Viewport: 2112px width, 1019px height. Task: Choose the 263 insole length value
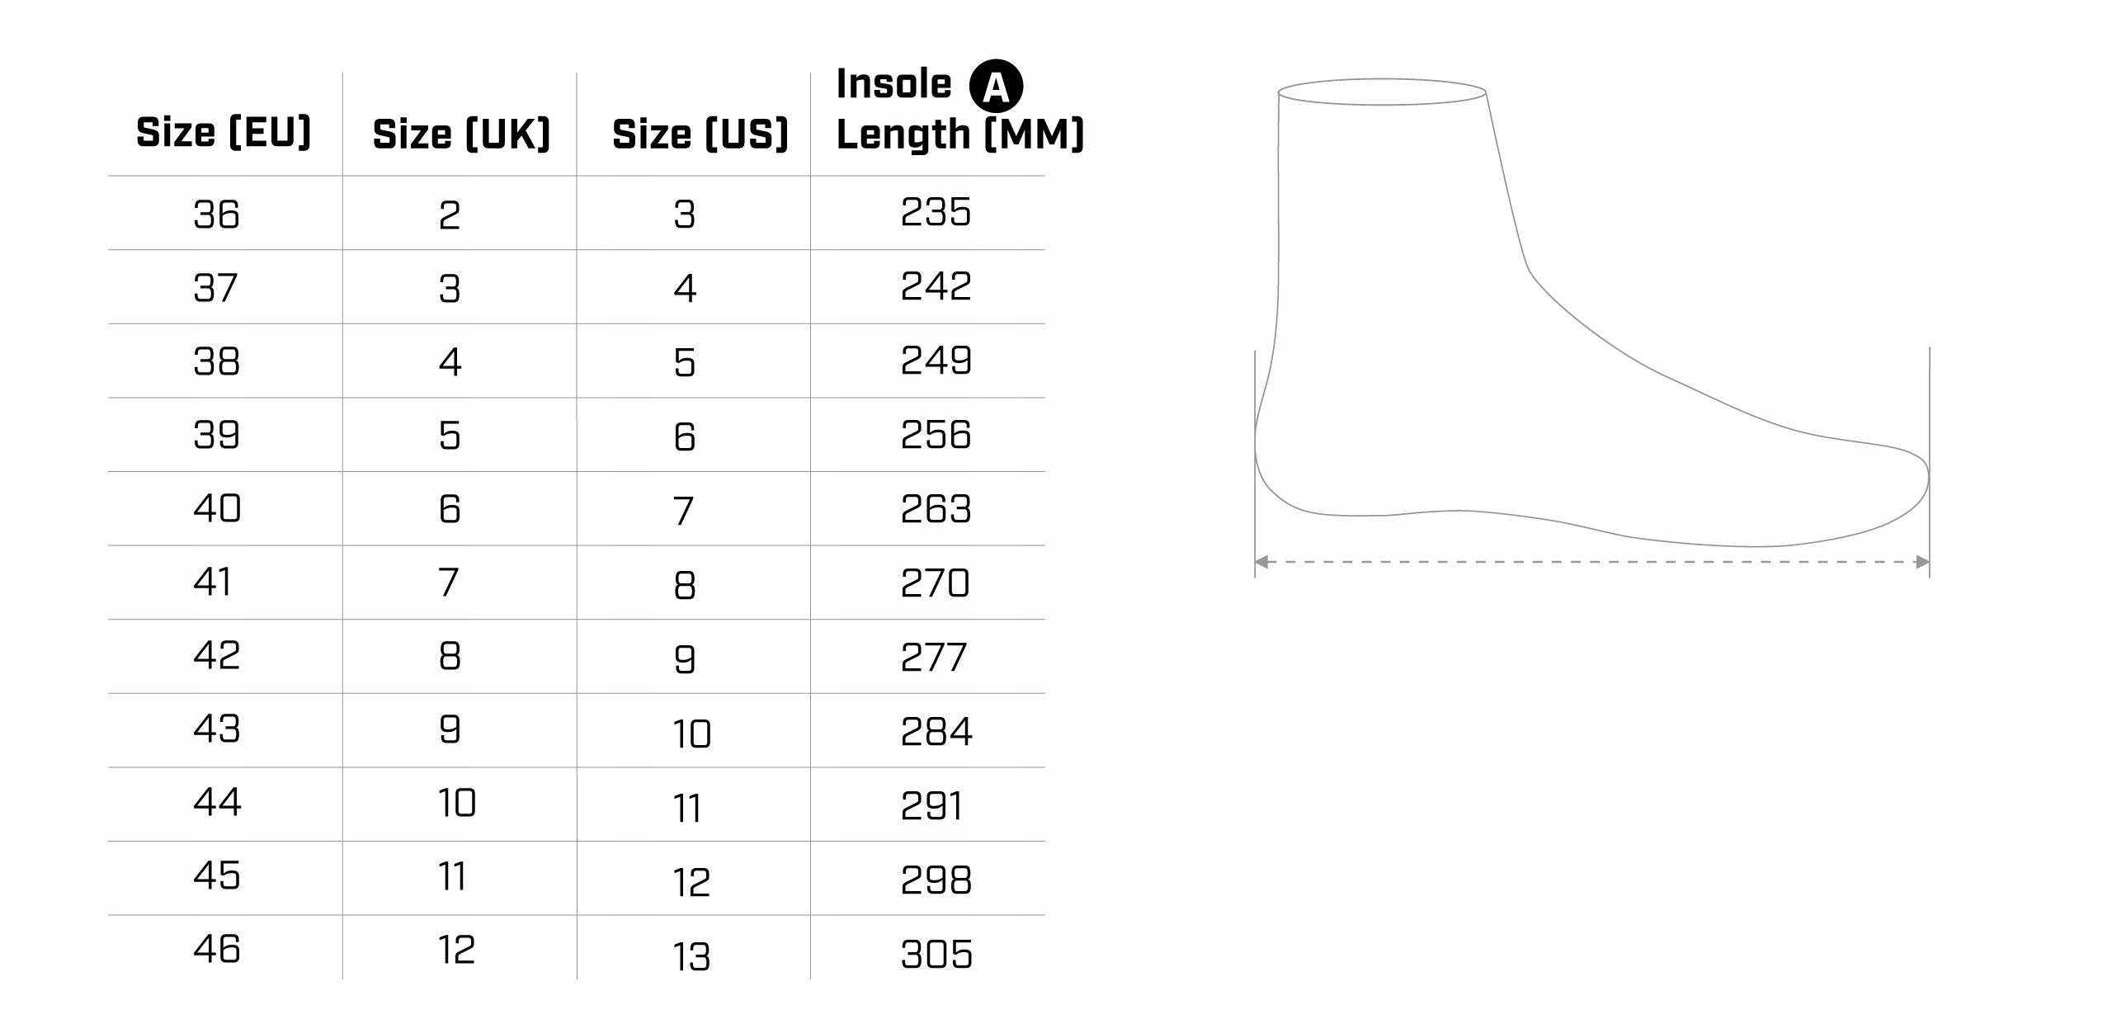(x=936, y=508)
